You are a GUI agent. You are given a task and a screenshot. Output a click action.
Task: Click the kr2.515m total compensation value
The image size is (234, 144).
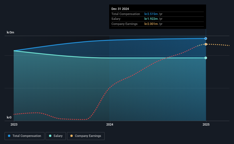point(151,14)
